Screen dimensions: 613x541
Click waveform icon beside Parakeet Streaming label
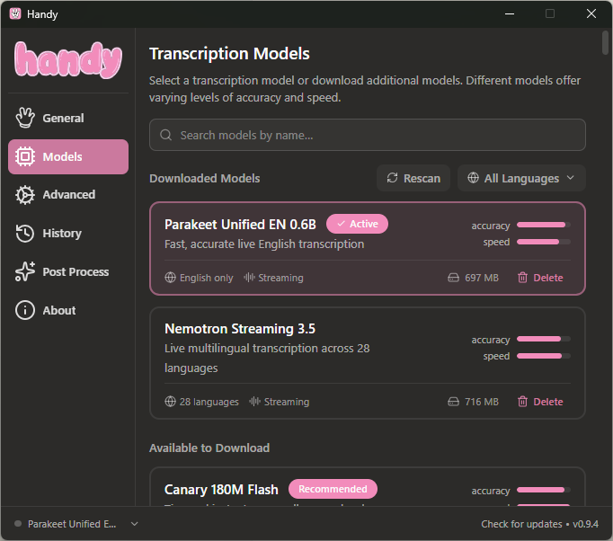[x=249, y=278]
